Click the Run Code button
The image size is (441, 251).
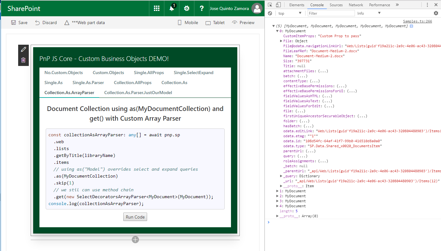135,217
